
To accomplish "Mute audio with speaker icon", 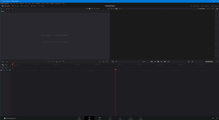I will 217,9.
